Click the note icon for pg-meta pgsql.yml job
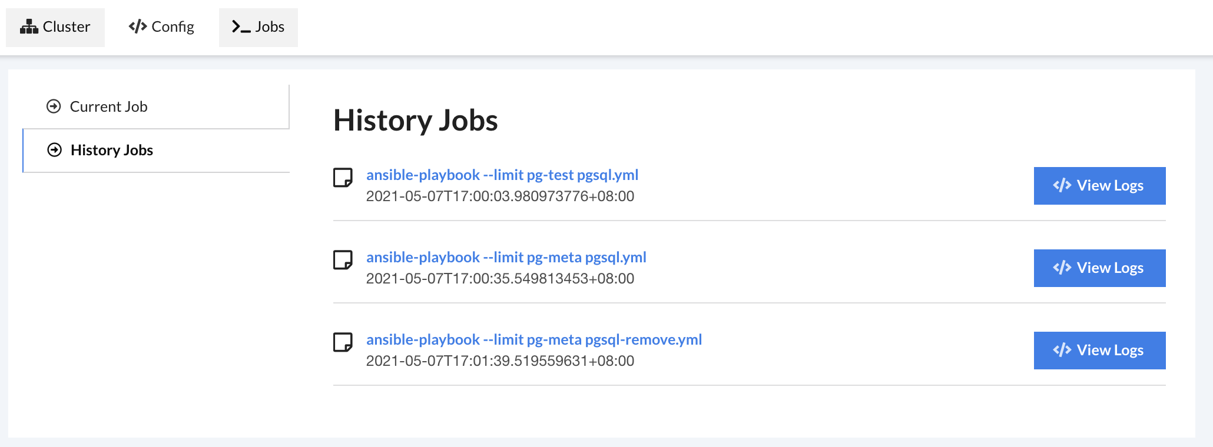 [x=343, y=260]
